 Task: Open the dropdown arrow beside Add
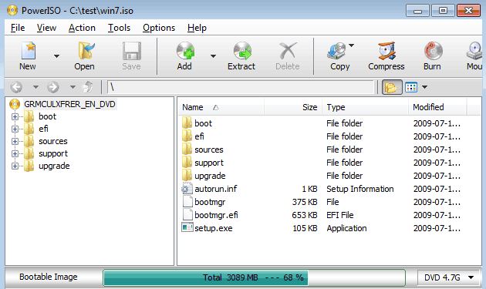click(x=213, y=56)
